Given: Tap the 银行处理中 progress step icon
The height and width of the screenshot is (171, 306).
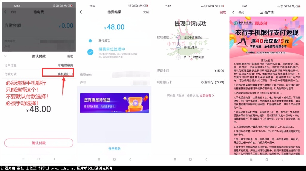Looking at the screenshot, I should [179, 47].
